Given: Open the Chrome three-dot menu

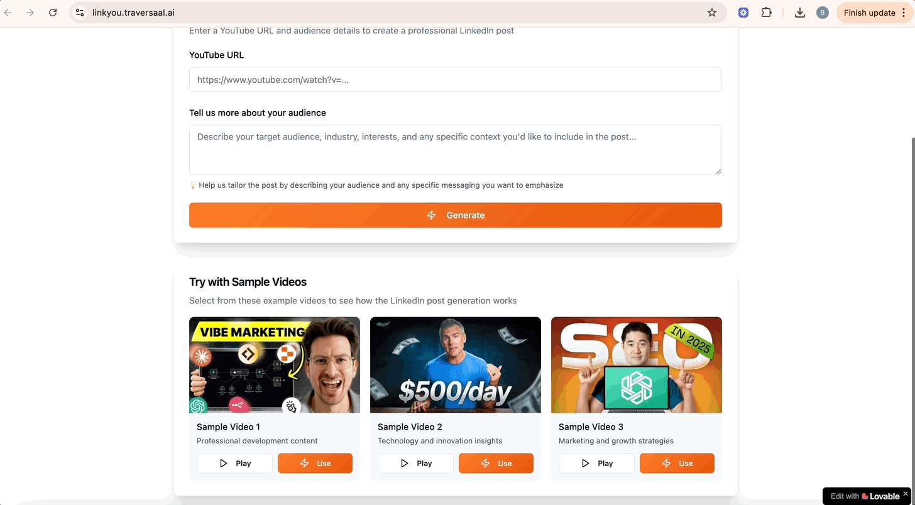Looking at the screenshot, I should (x=904, y=13).
